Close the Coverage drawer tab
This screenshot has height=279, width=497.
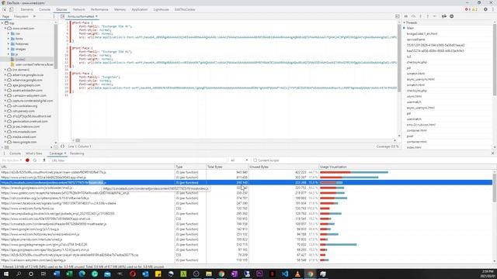pyautogui.click(x=65, y=153)
